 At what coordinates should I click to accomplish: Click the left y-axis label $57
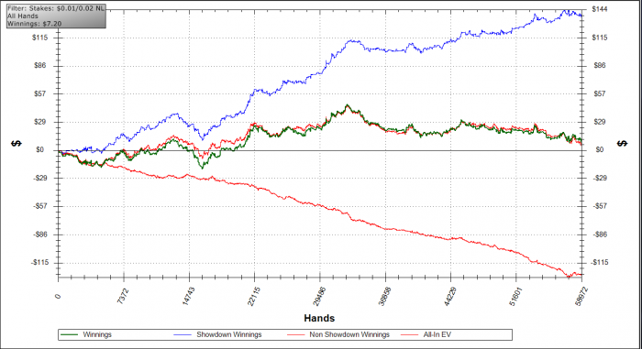tap(39, 93)
